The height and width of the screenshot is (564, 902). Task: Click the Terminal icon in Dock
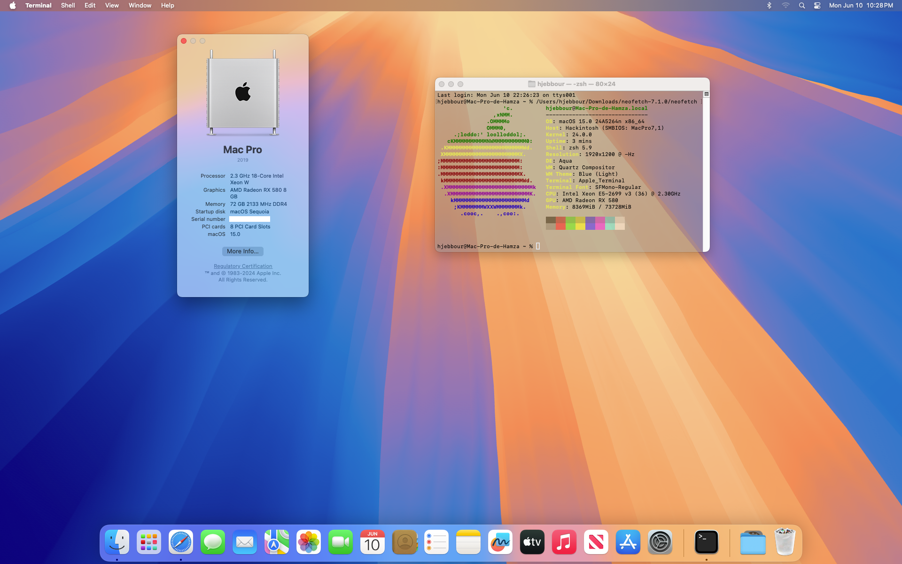click(x=707, y=542)
